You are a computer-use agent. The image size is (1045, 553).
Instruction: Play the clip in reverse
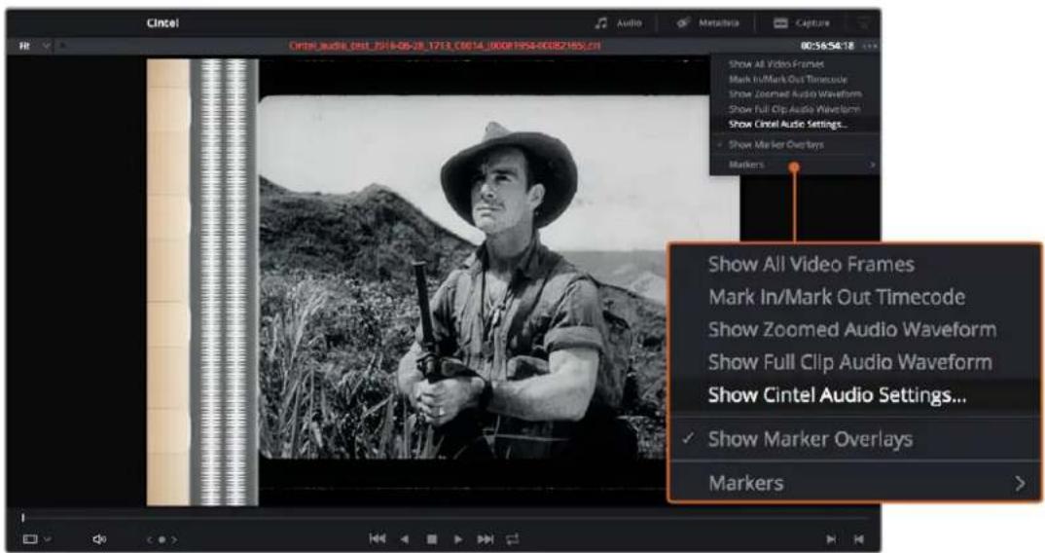(405, 539)
